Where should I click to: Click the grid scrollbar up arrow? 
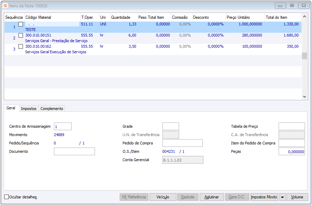[x=304, y=17]
